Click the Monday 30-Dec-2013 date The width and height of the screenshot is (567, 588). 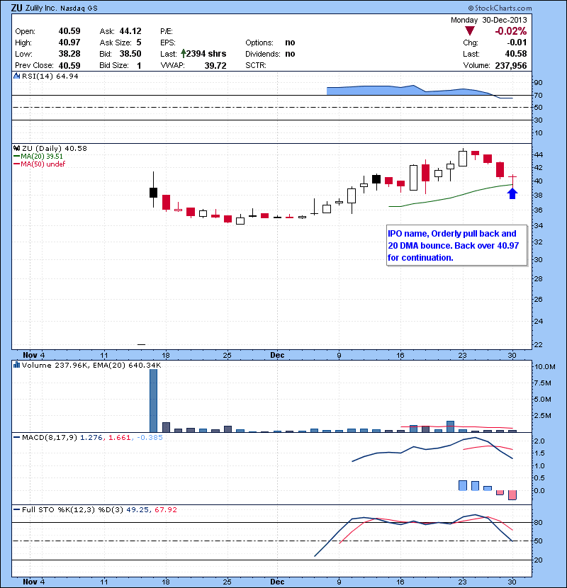pos(488,20)
